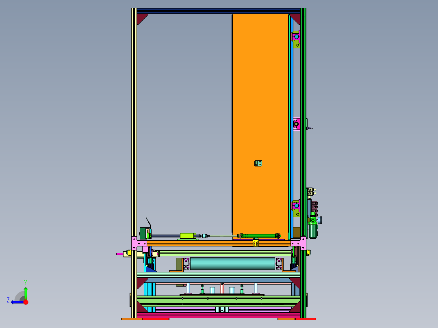
Task: Select the top pink bearing block on the right rail
Action: (x=296, y=37)
